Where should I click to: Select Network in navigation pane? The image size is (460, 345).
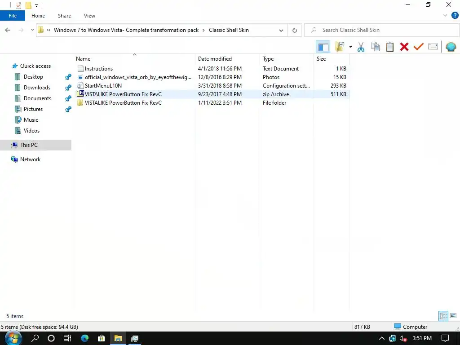tap(30, 159)
